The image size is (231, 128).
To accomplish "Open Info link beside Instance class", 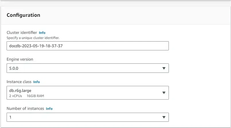I will click(36, 82).
